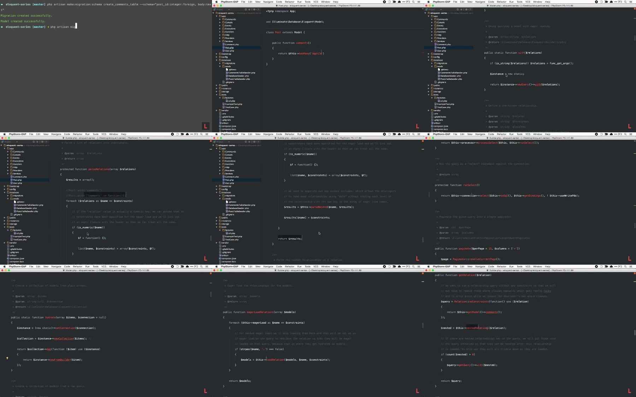Image resolution: width=636 pixels, height=397 pixels.
Task: Open Tools menu in the runSelect window
Action: click(519, 134)
